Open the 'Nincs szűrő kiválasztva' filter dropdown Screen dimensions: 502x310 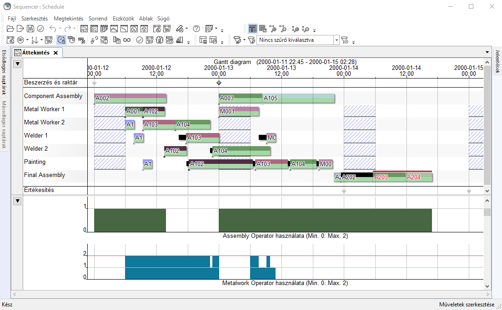tap(336, 40)
